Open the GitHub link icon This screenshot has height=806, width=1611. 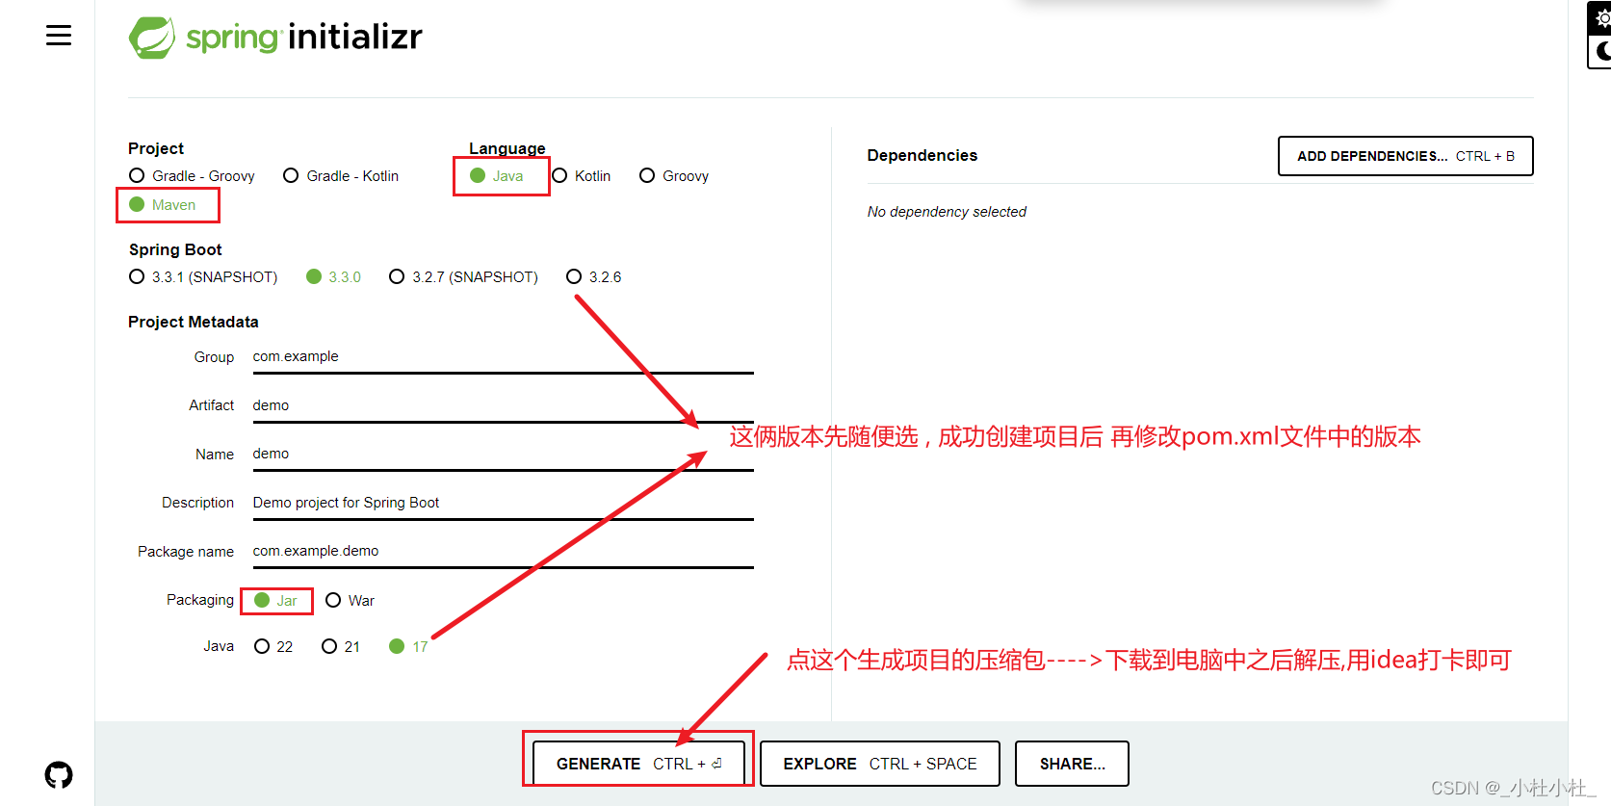(x=59, y=774)
